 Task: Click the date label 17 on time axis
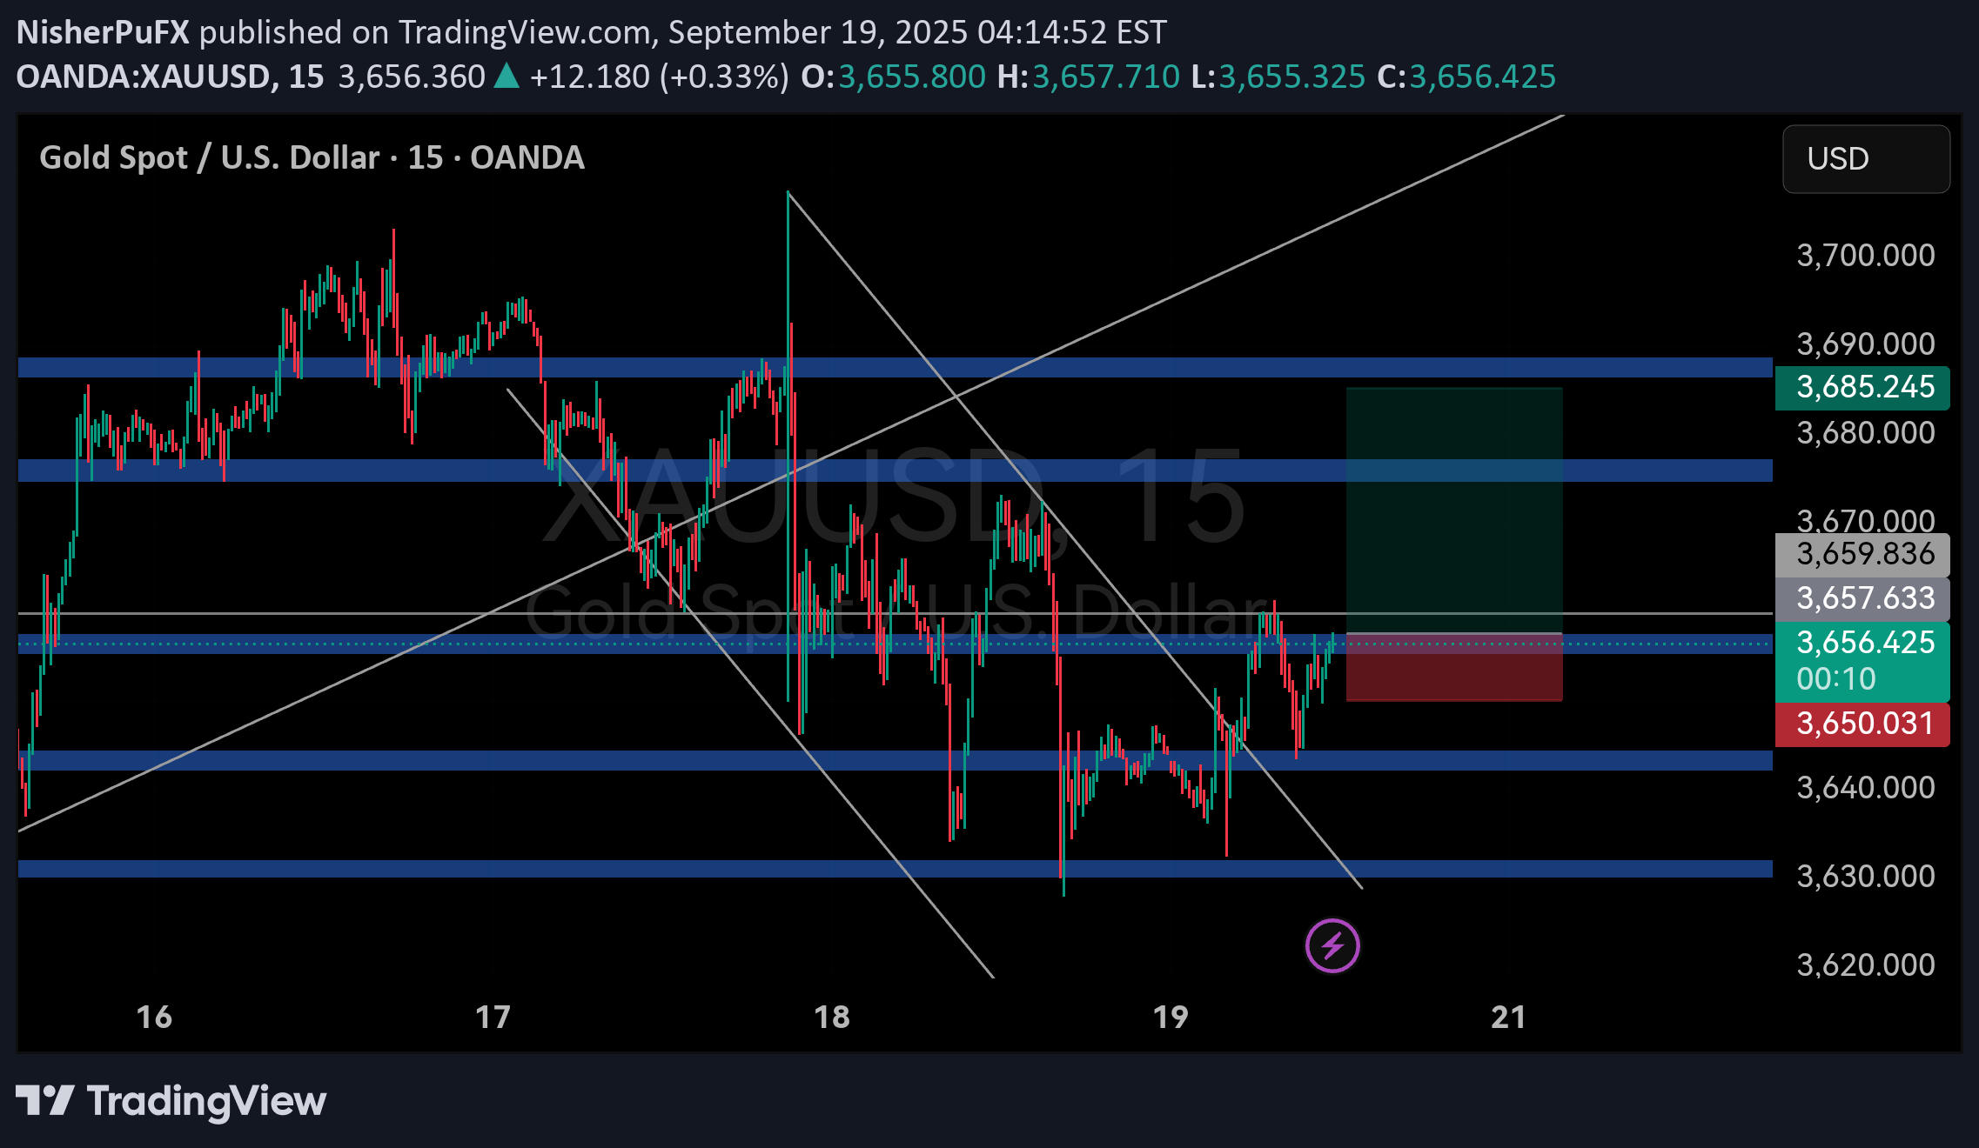(x=493, y=1017)
